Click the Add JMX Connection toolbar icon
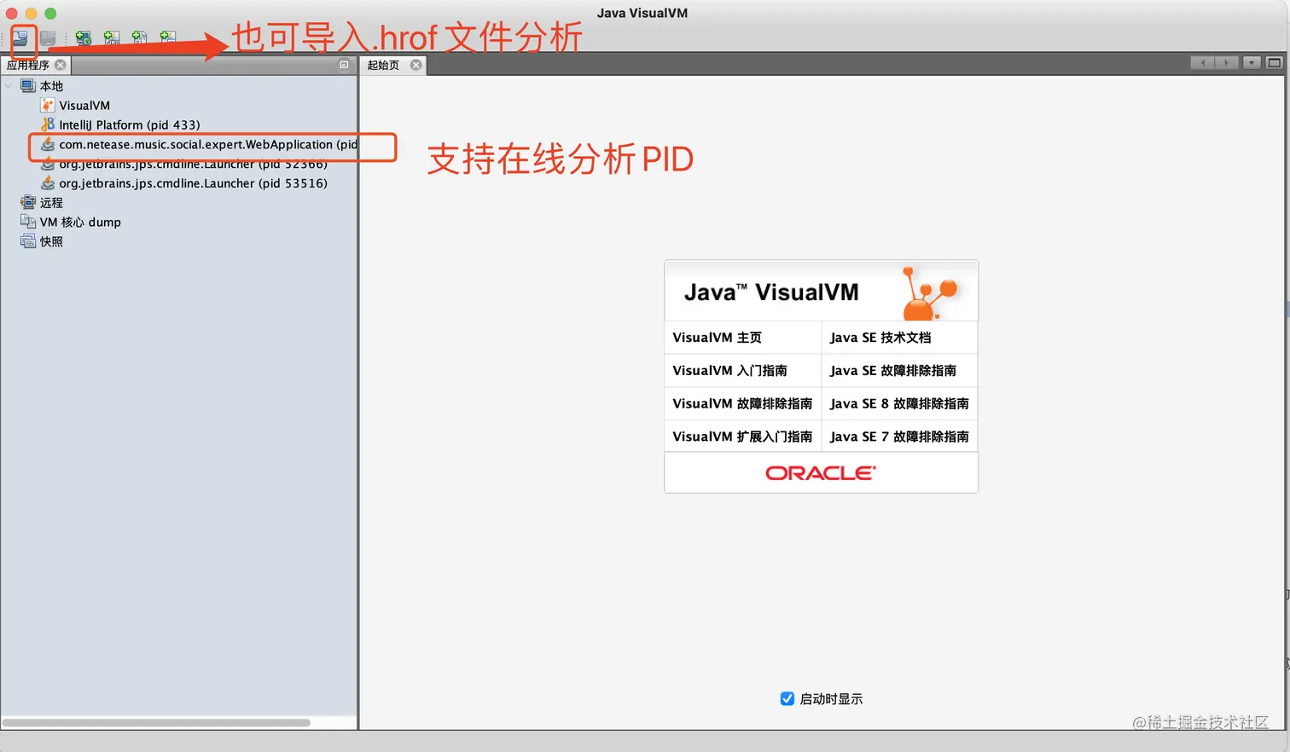1290x752 pixels. (x=112, y=38)
